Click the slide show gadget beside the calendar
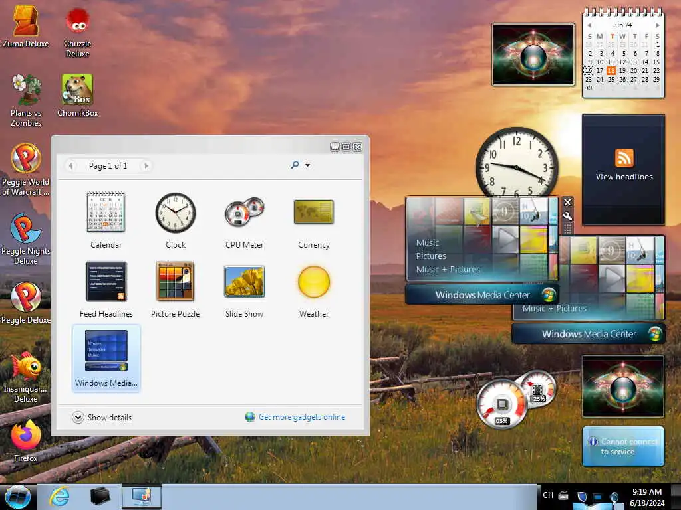 [533, 54]
